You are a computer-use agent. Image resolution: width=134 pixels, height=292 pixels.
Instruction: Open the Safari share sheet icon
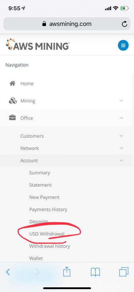pyautogui.click(x=67, y=272)
